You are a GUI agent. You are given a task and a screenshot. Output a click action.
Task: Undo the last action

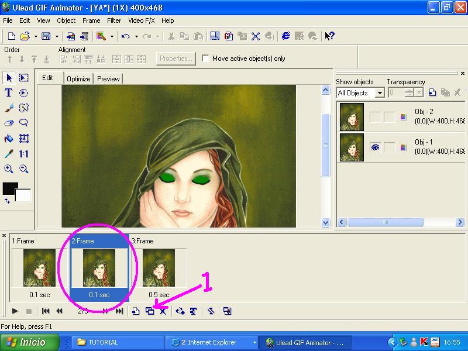(x=125, y=36)
